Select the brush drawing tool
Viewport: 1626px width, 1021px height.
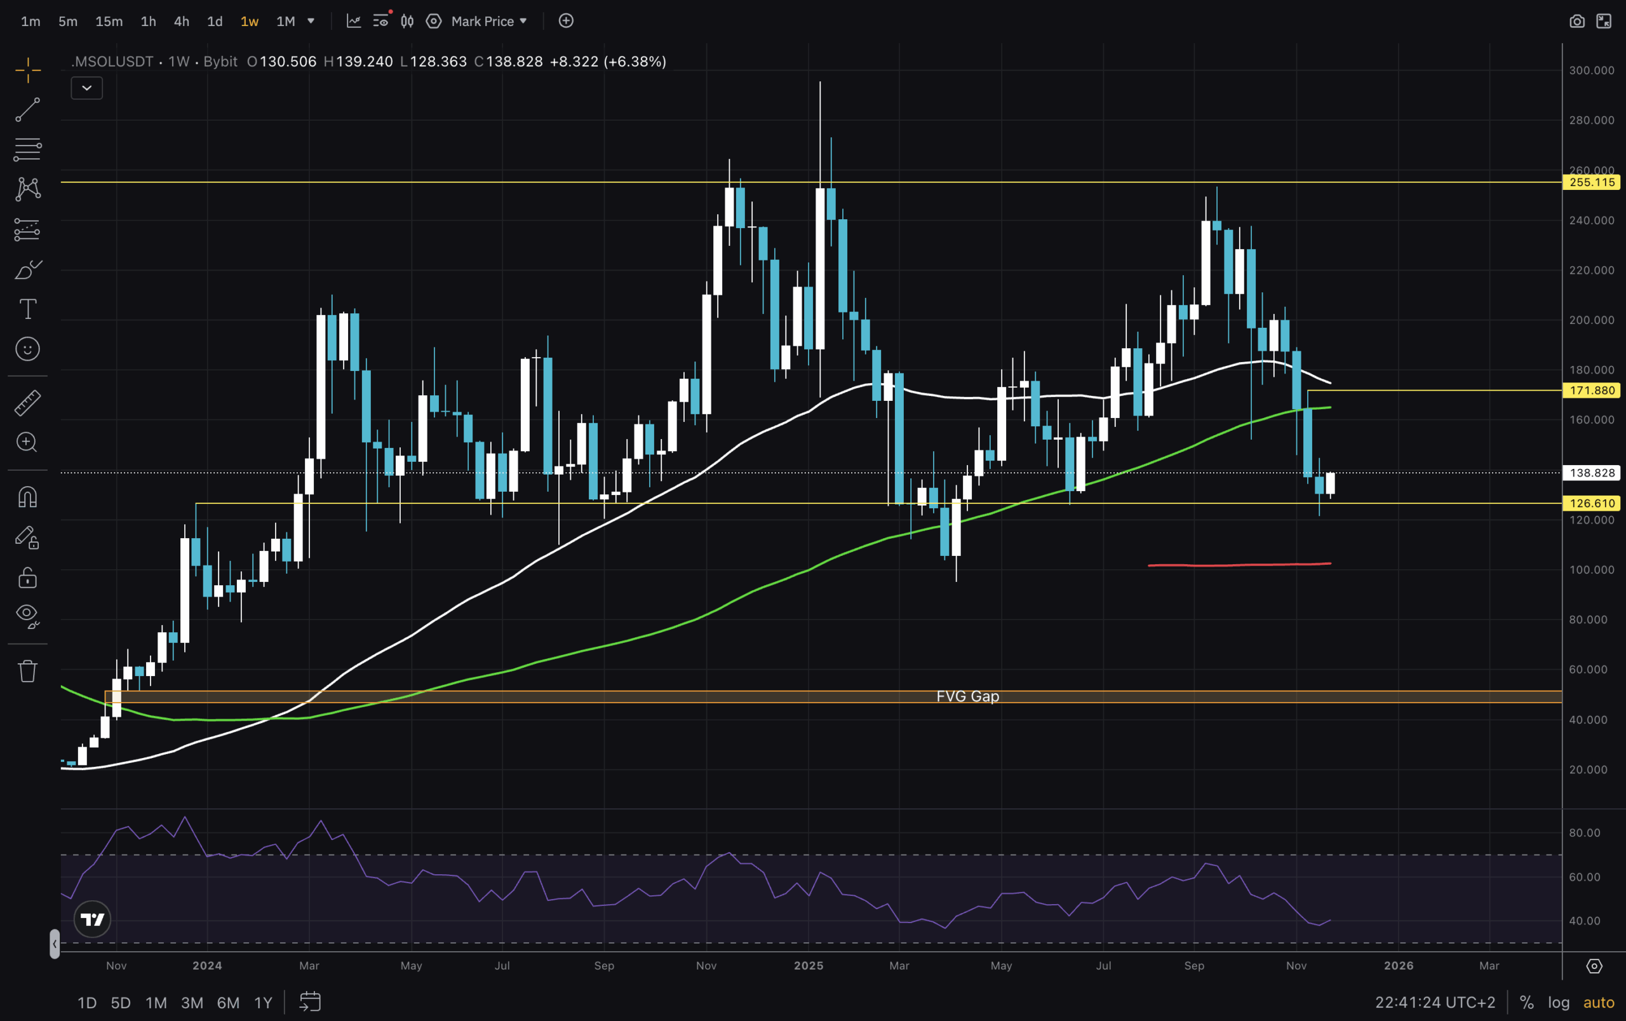tap(28, 270)
